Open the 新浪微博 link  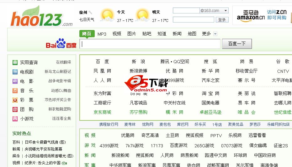(138, 71)
